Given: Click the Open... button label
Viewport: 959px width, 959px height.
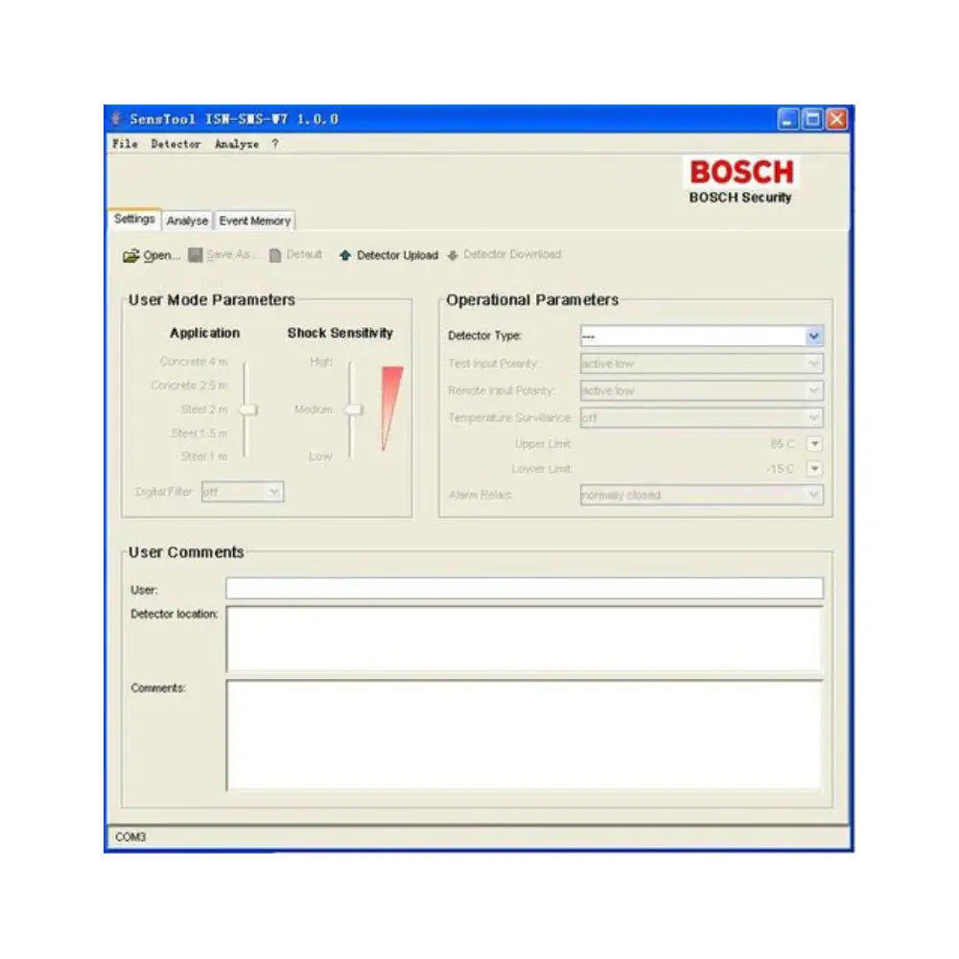Looking at the screenshot, I should tap(161, 255).
